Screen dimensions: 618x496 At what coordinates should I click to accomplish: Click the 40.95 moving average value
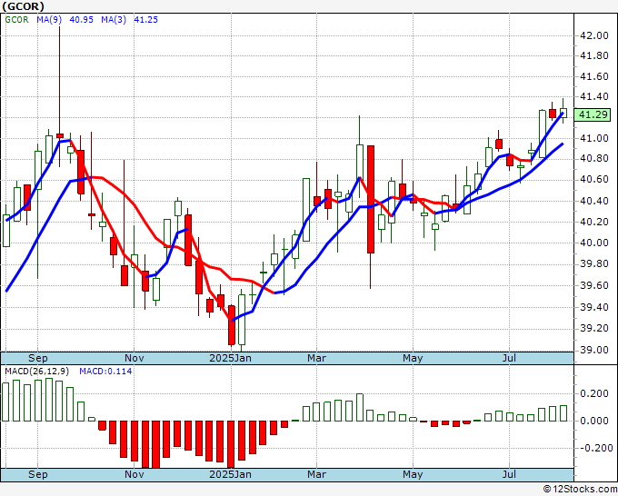82,20
